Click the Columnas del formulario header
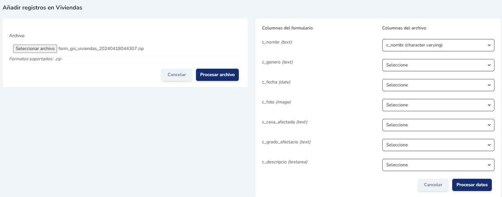Viewport: 502px width, 197px height. click(287, 28)
